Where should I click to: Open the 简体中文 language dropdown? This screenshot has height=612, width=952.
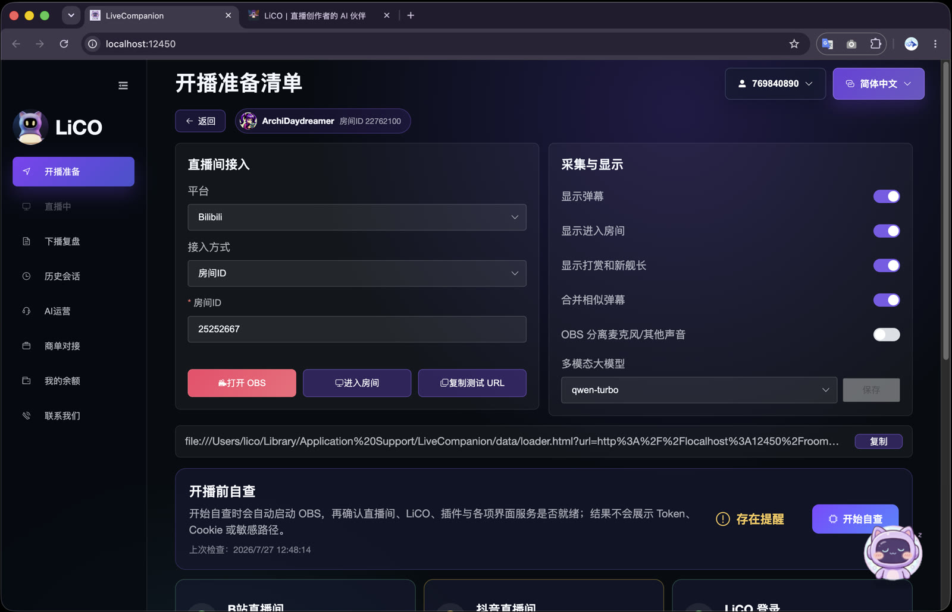click(x=878, y=84)
